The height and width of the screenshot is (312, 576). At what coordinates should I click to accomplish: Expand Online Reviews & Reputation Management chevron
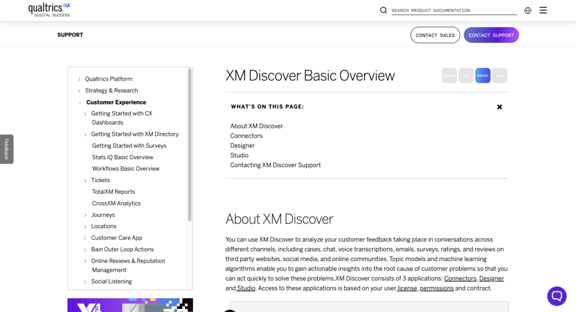click(85, 261)
